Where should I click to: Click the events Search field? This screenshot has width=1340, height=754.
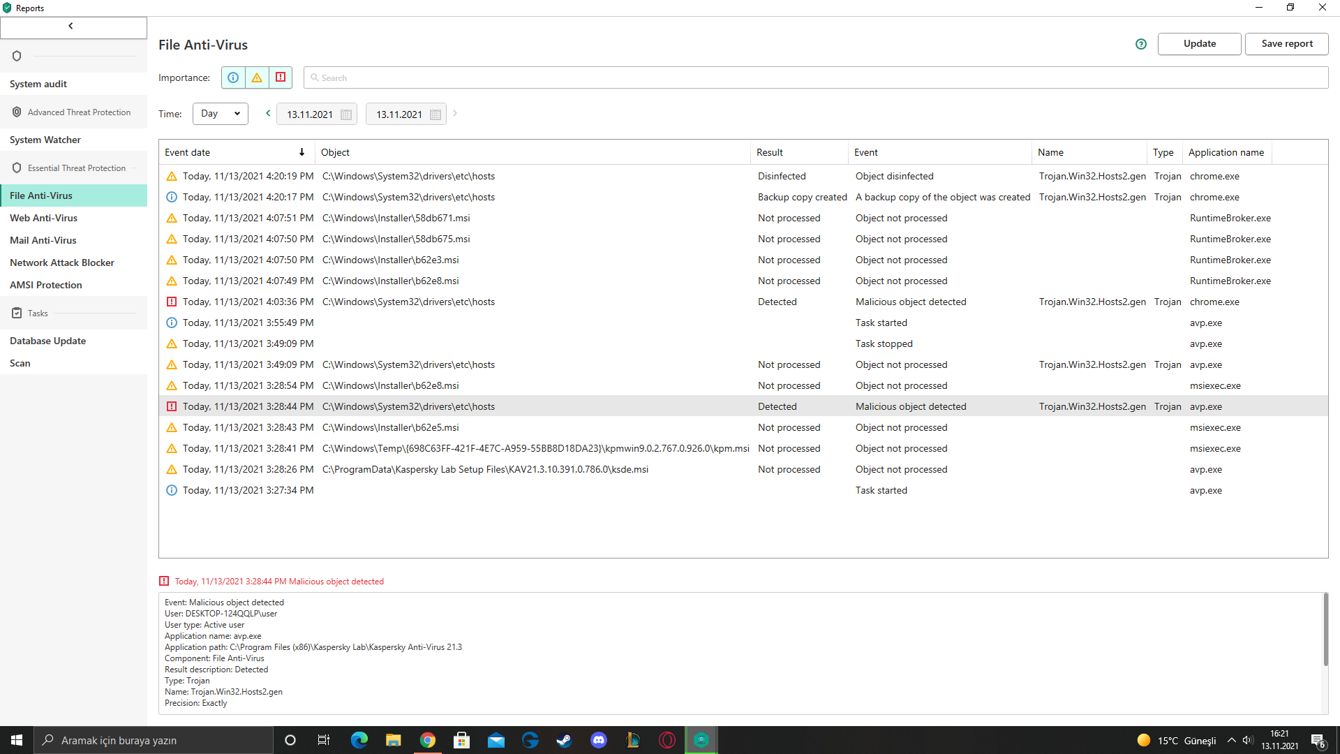(815, 77)
